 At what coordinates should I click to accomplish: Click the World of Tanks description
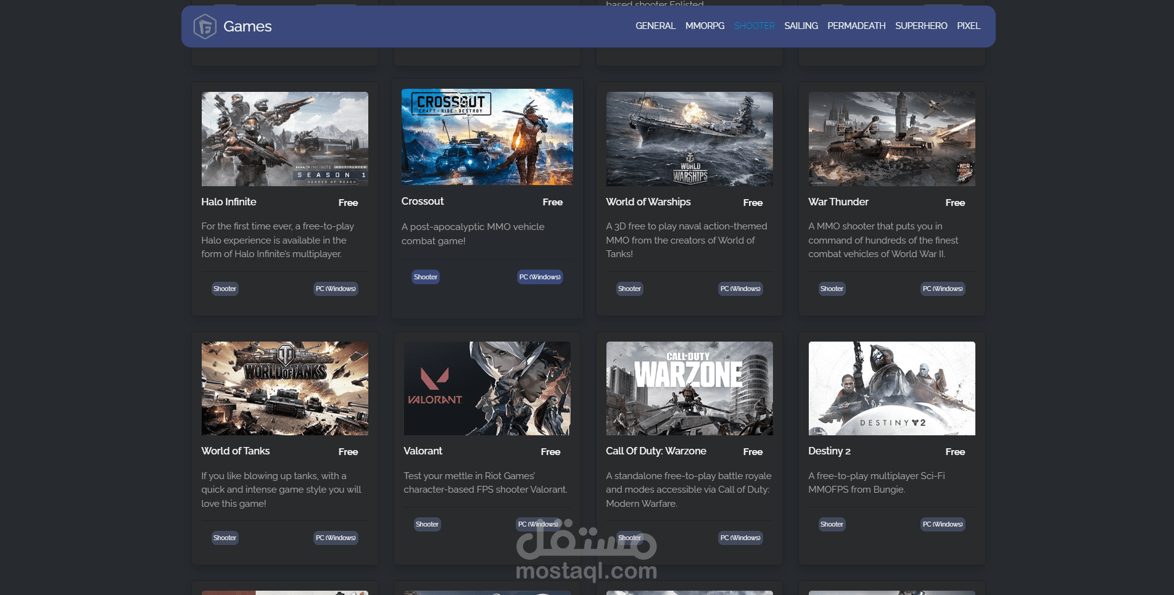[281, 490]
